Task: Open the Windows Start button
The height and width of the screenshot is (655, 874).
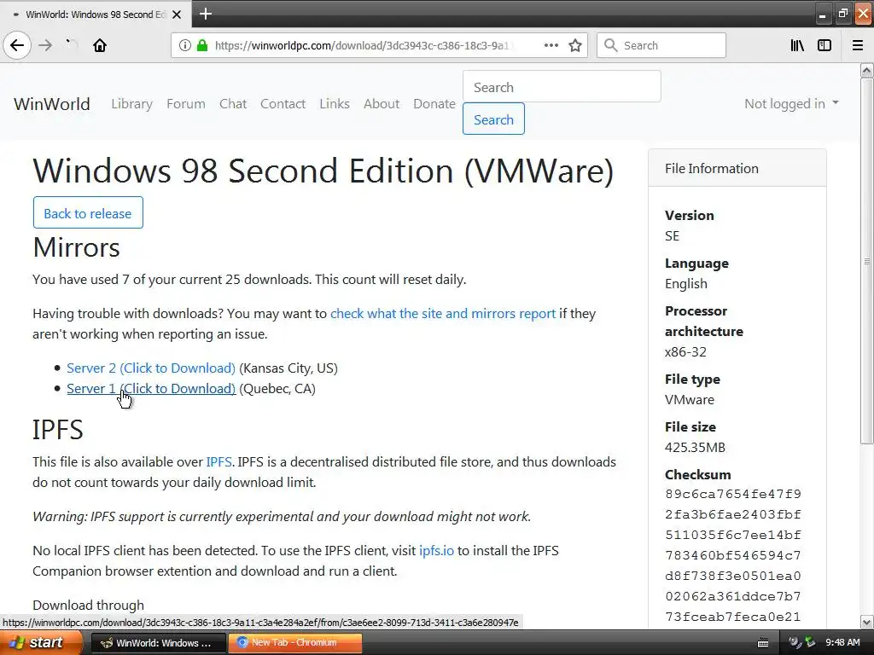Action: coord(41,643)
